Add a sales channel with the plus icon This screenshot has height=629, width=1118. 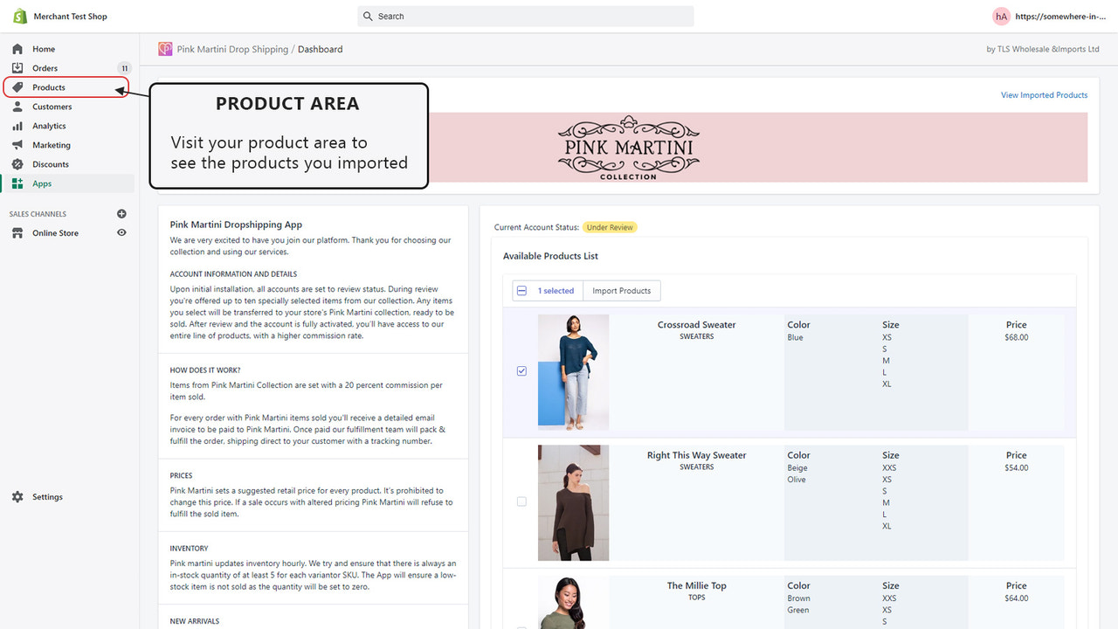coord(121,213)
